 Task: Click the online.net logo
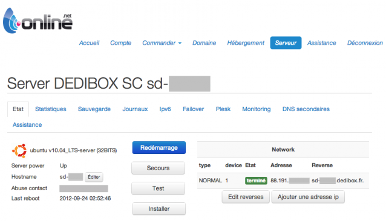[x=38, y=21]
